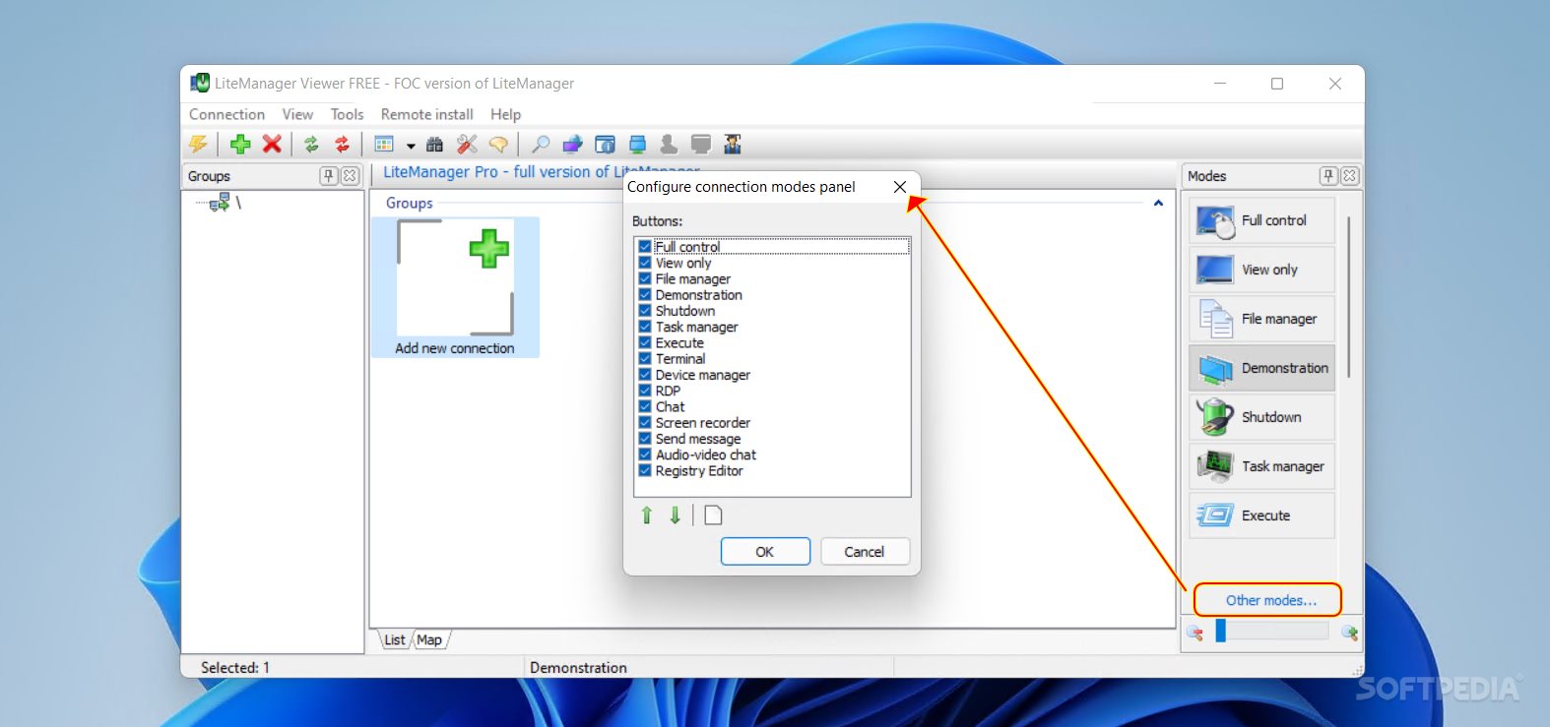This screenshot has height=727, width=1550.
Task: Click the binoculars search icon
Action: click(x=434, y=145)
